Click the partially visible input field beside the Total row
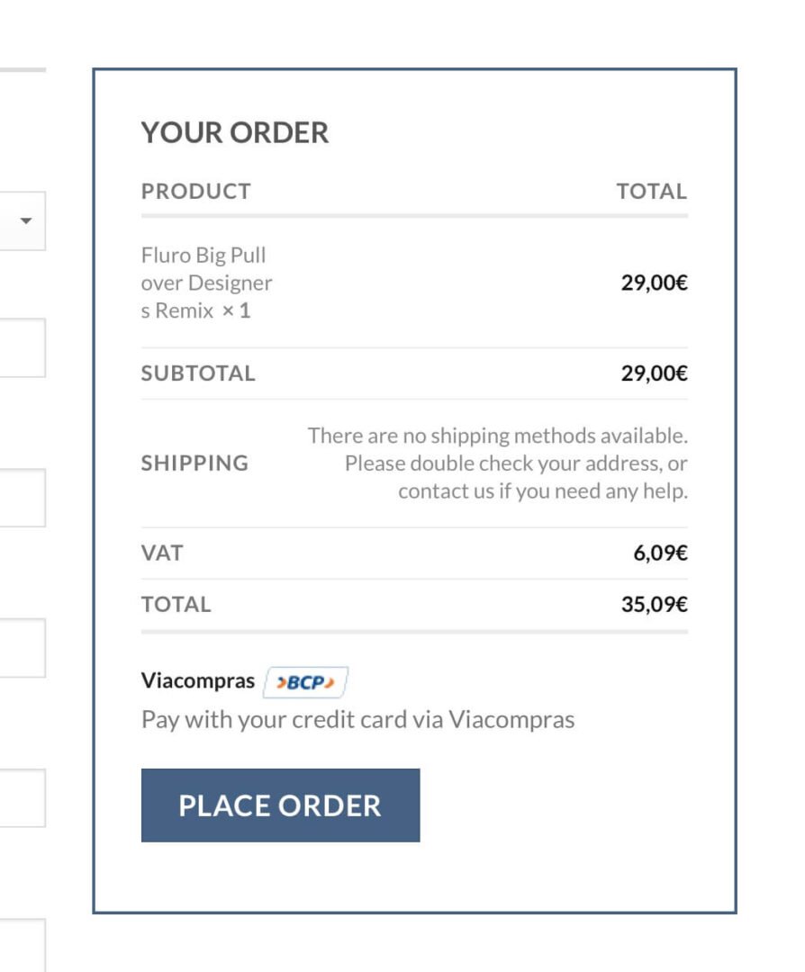Screen dimensions: 805x972 [23, 648]
